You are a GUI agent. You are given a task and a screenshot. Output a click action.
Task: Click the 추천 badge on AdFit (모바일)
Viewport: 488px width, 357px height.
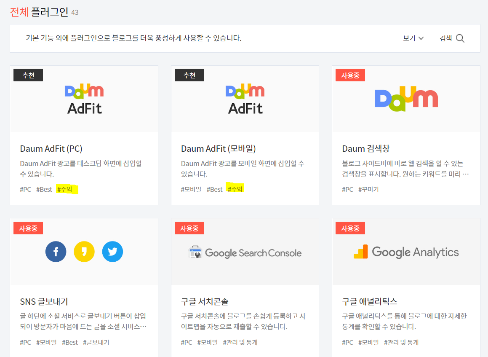point(189,75)
